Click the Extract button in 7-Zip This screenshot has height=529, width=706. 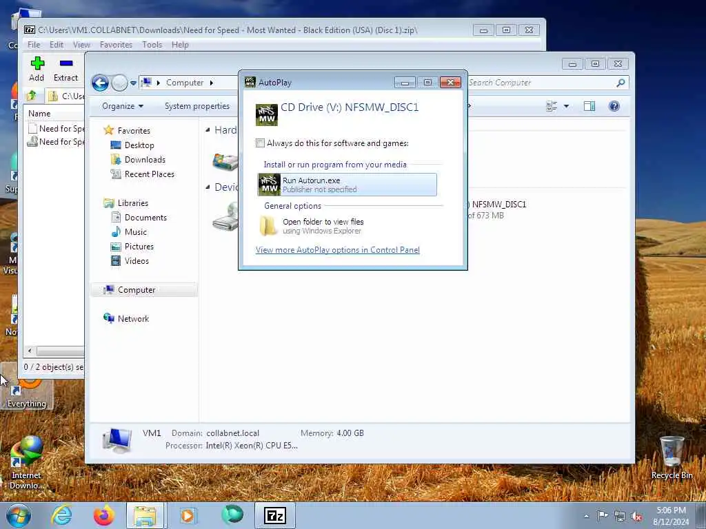(x=65, y=69)
